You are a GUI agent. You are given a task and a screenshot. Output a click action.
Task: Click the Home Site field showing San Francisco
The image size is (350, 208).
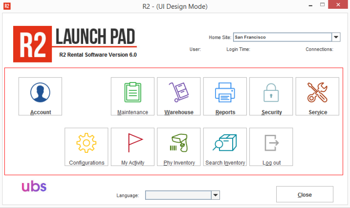283,37
